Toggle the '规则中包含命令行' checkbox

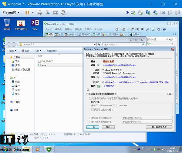pos(92,109)
